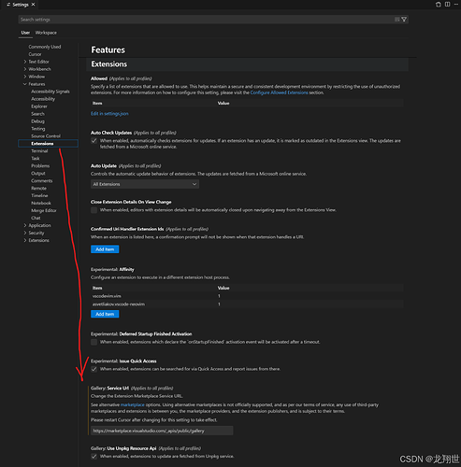Open the Configure Allowed Extensions link
The height and width of the screenshot is (467, 461).
click(279, 92)
